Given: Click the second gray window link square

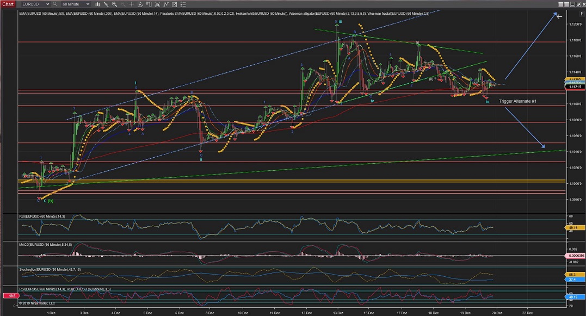Looking at the screenshot, I should (x=566, y=4).
